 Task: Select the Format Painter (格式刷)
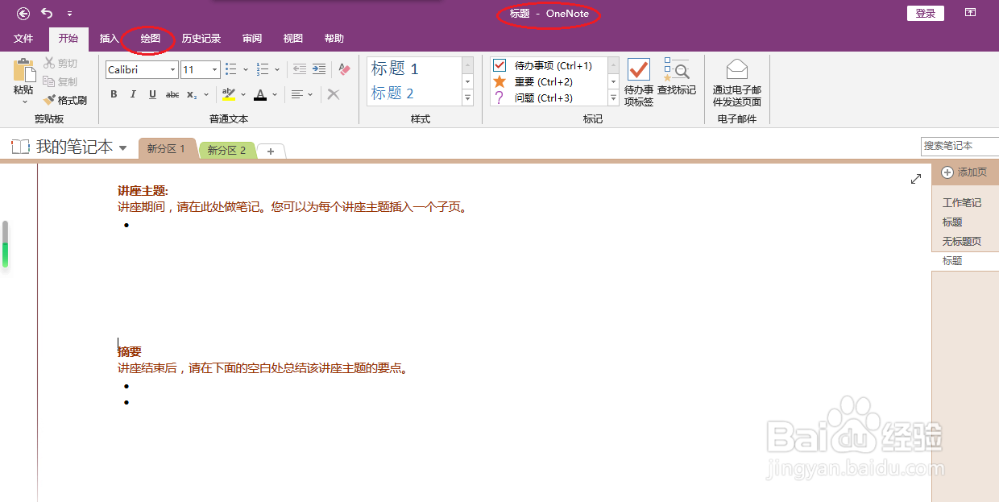65,100
